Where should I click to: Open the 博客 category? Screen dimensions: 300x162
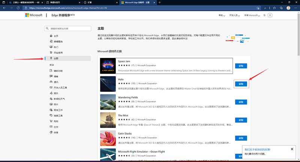[54, 76]
